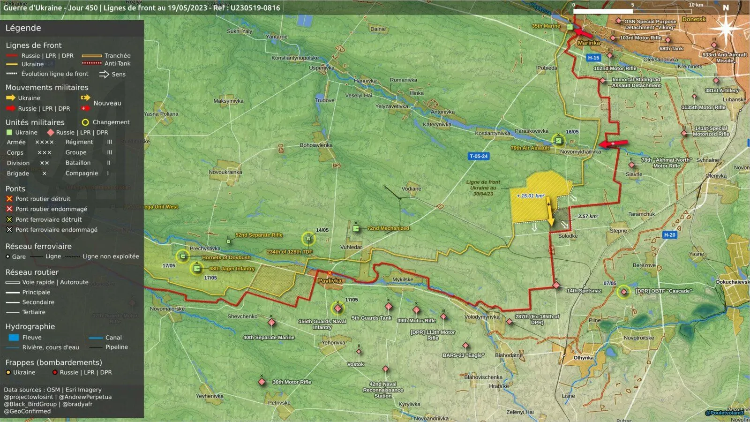Select the Prechystivka village label

tap(205, 249)
